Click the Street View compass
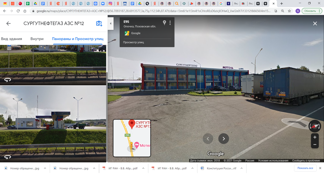Screen dimensions: 324x174 315,126
